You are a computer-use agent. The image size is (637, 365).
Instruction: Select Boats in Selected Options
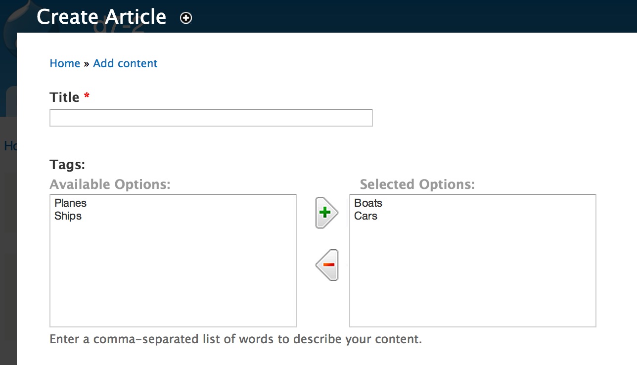tap(368, 203)
